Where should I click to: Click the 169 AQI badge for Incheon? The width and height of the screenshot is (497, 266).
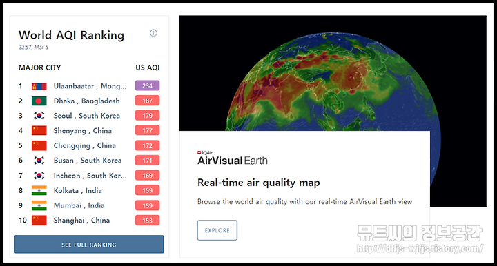(148, 175)
